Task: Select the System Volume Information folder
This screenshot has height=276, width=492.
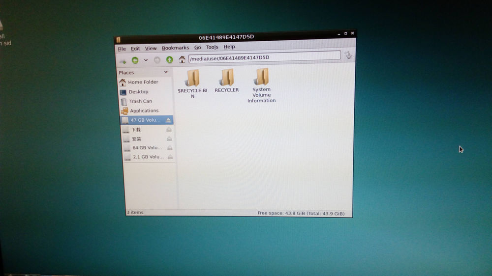Action: coord(262,85)
